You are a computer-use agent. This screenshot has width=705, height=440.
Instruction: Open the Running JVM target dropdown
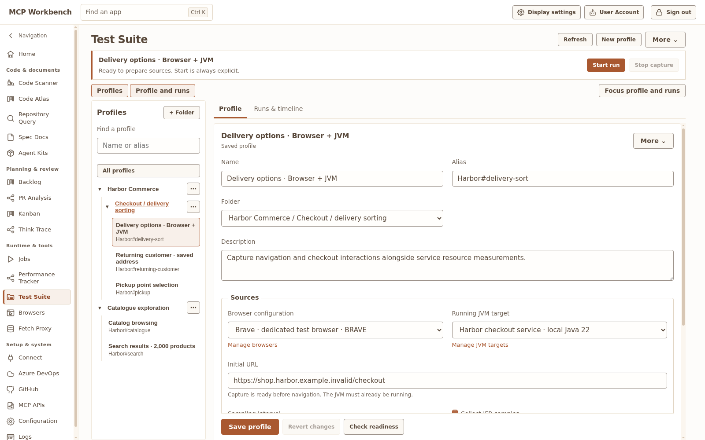(x=559, y=330)
